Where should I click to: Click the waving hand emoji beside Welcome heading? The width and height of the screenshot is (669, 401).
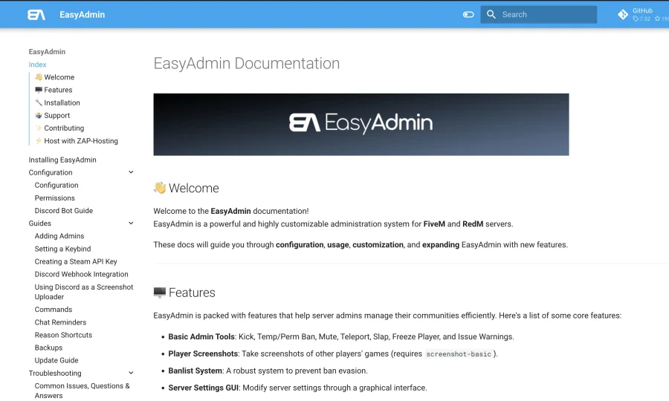(160, 188)
